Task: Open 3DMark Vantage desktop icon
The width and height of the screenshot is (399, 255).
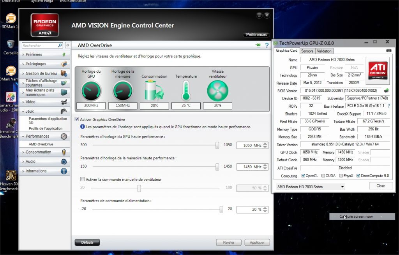Action: coord(11,71)
